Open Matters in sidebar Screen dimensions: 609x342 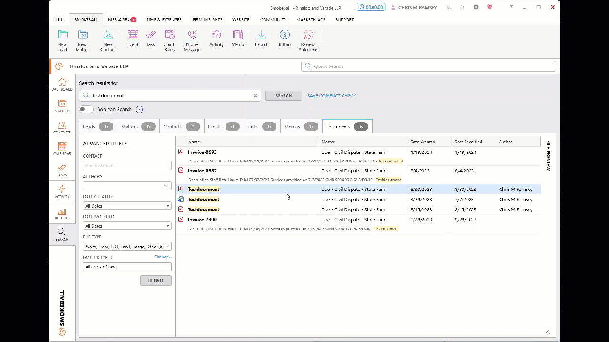tap(62, 106)
